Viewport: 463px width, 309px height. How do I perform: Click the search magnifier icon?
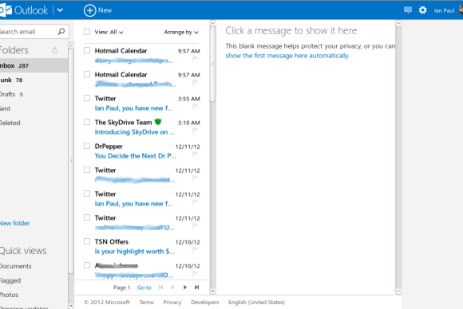61,31
